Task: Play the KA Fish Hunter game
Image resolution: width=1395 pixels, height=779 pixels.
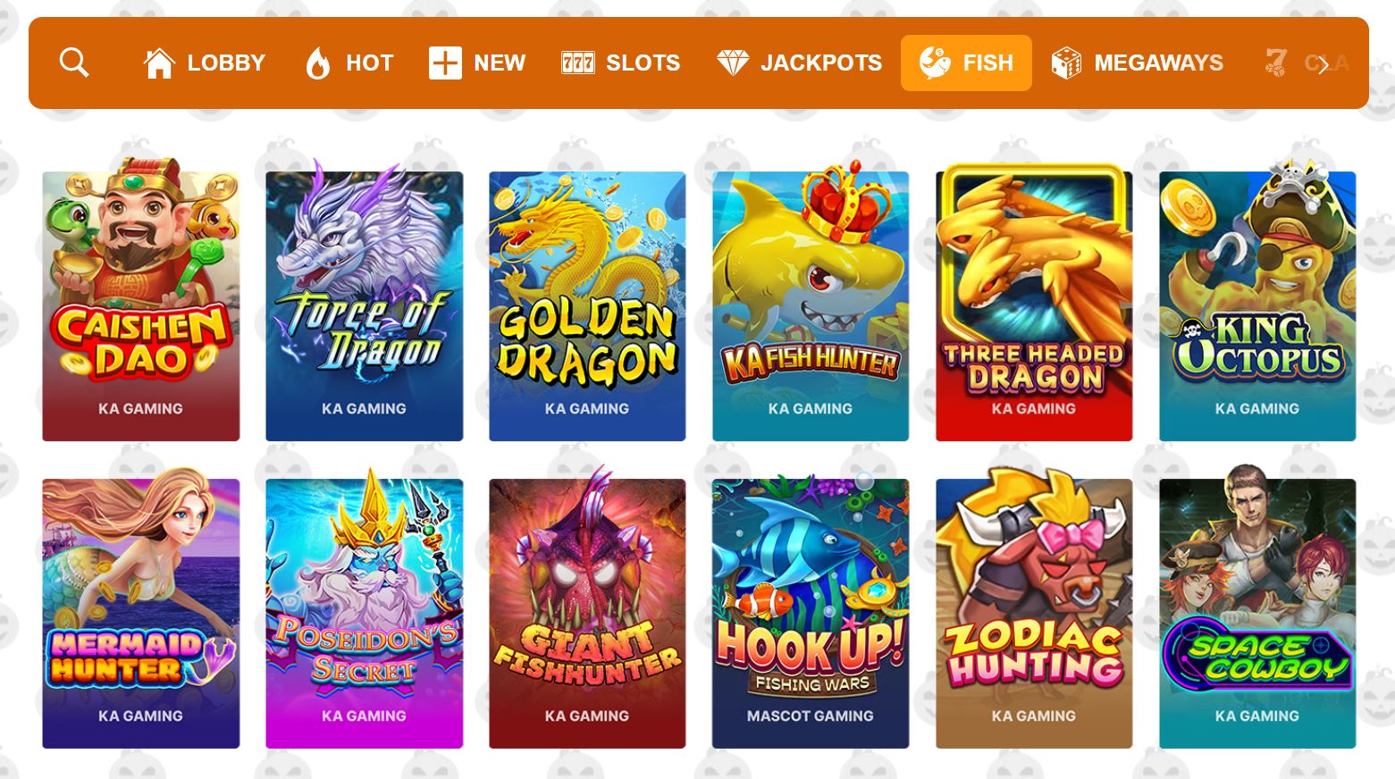Action: click(811, 300)
